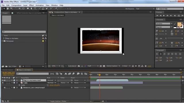The image size is (184, 103).
Task: Enable Motion Blur switch in timeline header
Action: [x=73, y=74]
